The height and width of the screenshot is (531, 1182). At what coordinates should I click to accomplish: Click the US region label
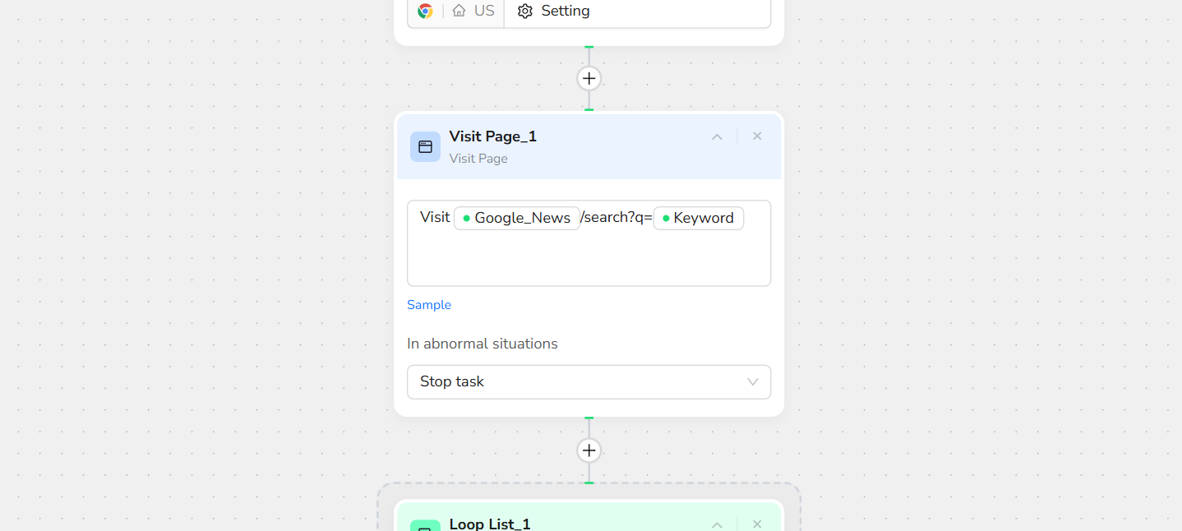point(484,11)
